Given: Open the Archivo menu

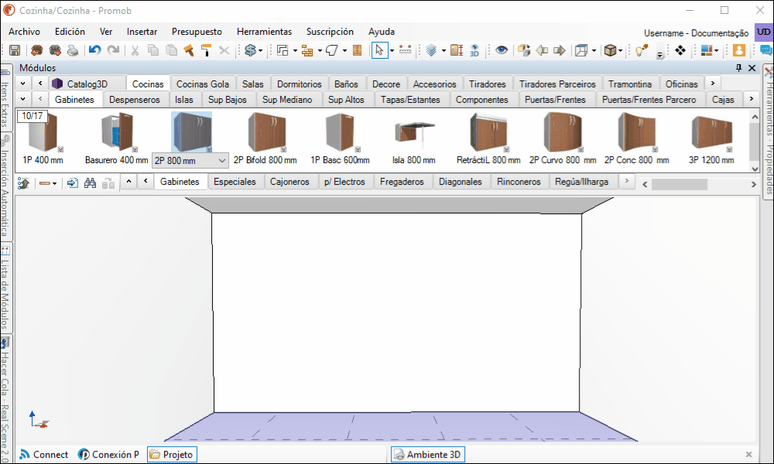Looking at the screenshot, I should click(x=24, y=32).
